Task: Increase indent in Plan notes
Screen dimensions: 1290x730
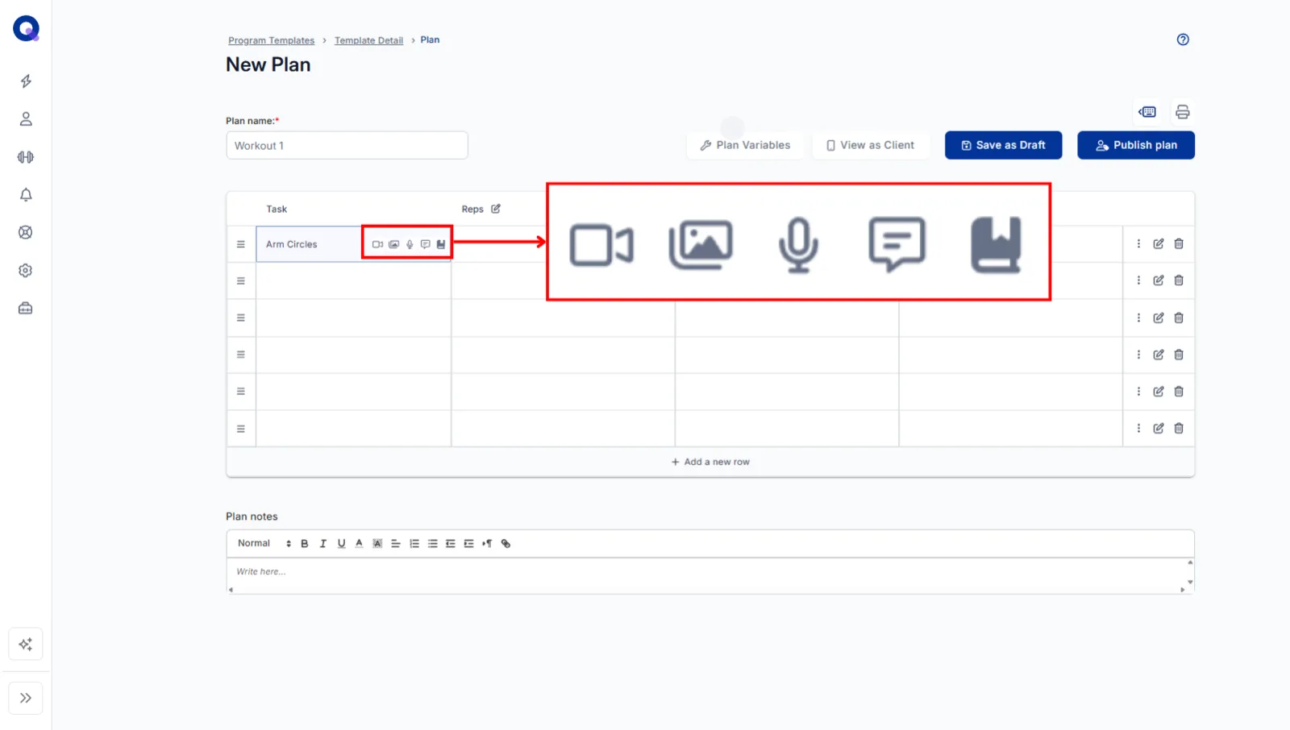Action: coord(468,544)
